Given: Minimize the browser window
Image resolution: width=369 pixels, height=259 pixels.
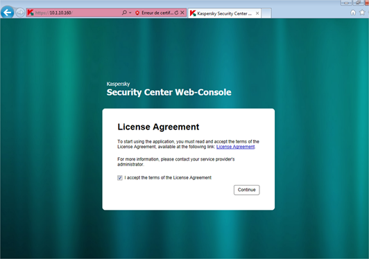Looking at the screenshot, I should [346, 3].
